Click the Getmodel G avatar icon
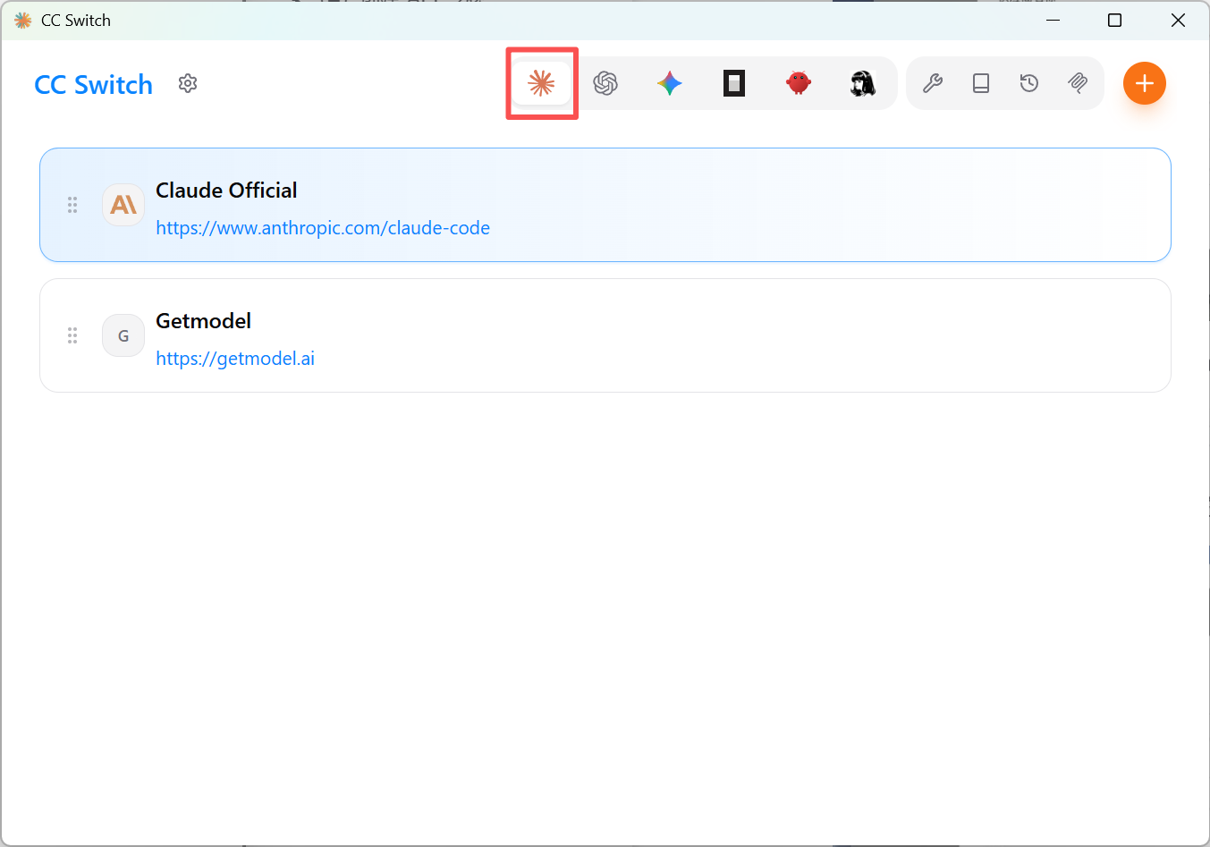The image size is (1210, 847). click(123, 335)
